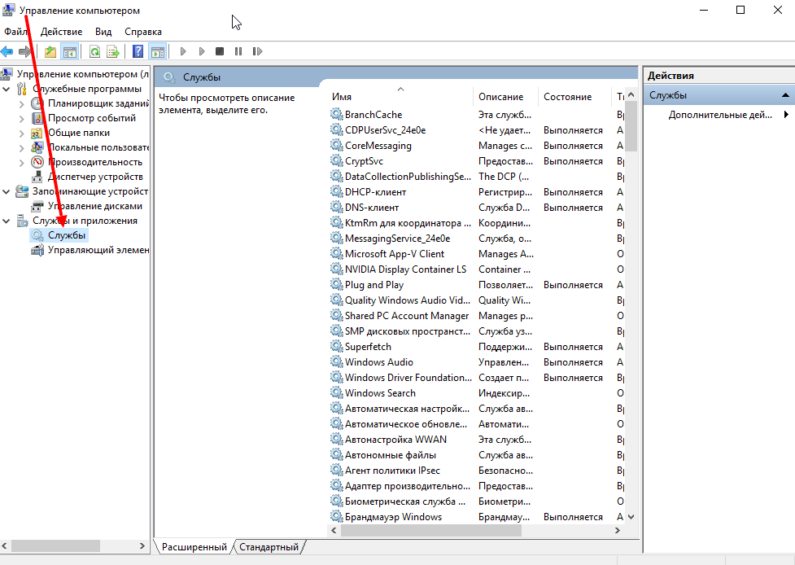
Task: Click the Start service play icon
Action: [x=183, y=51]
